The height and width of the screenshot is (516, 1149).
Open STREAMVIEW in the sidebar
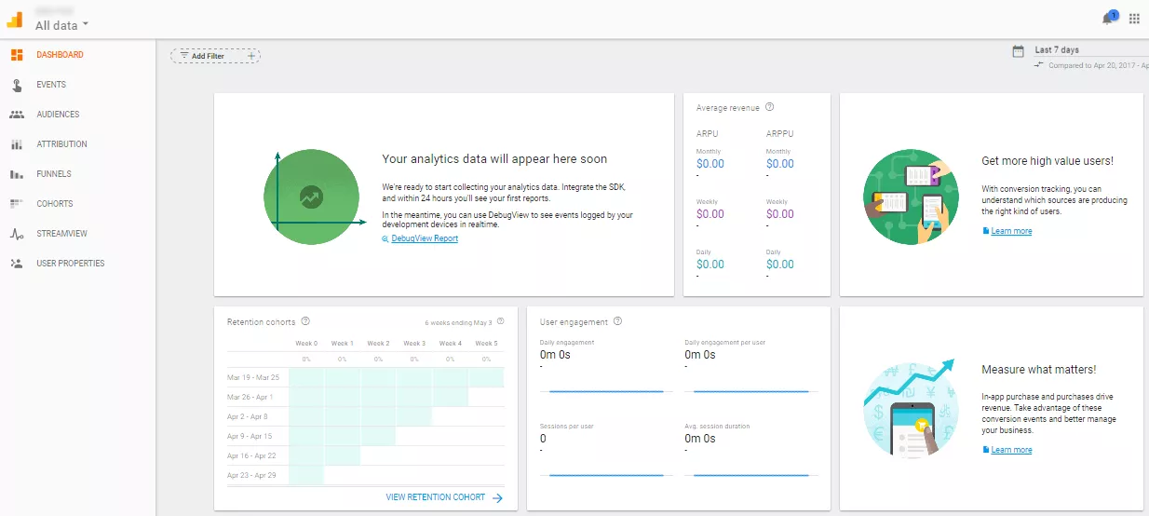click(x=61, y=234)
